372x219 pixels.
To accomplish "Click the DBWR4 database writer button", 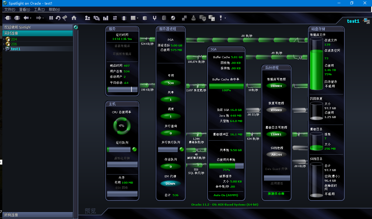I will (x=276, y=86).
